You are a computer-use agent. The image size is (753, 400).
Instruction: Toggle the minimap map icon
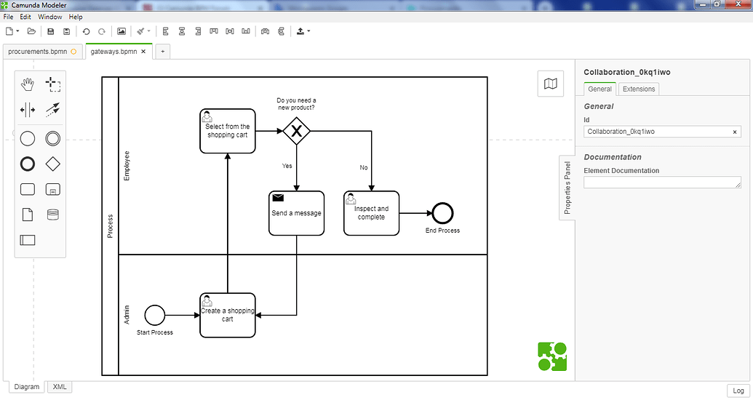pyautogui.click(x=551, y=84)
